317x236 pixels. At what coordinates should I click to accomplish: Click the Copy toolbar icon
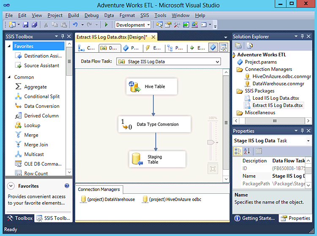click(55, 25)
